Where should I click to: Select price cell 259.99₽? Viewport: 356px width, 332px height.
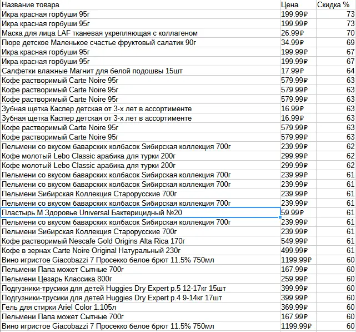coord(298,279)
